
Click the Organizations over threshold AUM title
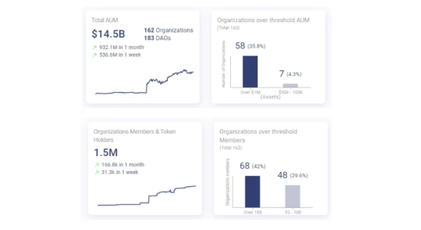[263, 20]
